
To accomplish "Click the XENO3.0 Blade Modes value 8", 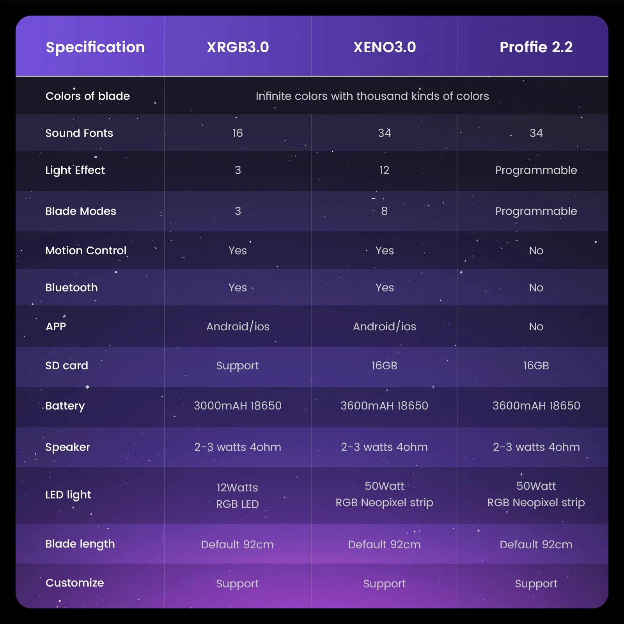I will point(384,211).
